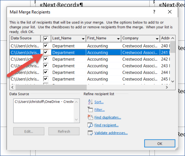This screenshot has width=185, height=156.
Task: Uncheck the recipient at address 242
Action: 45,59
